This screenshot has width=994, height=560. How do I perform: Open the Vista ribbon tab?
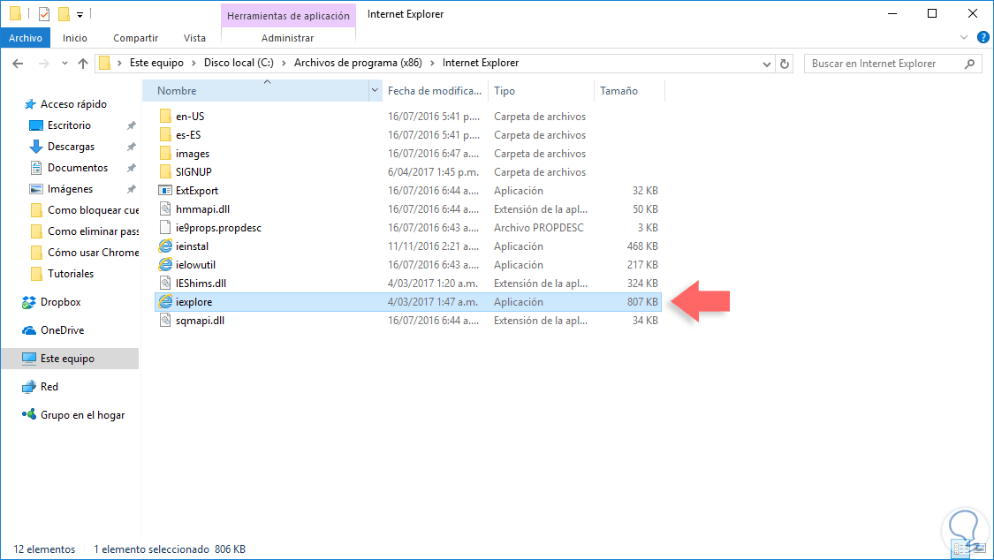(x=194, y=38)
